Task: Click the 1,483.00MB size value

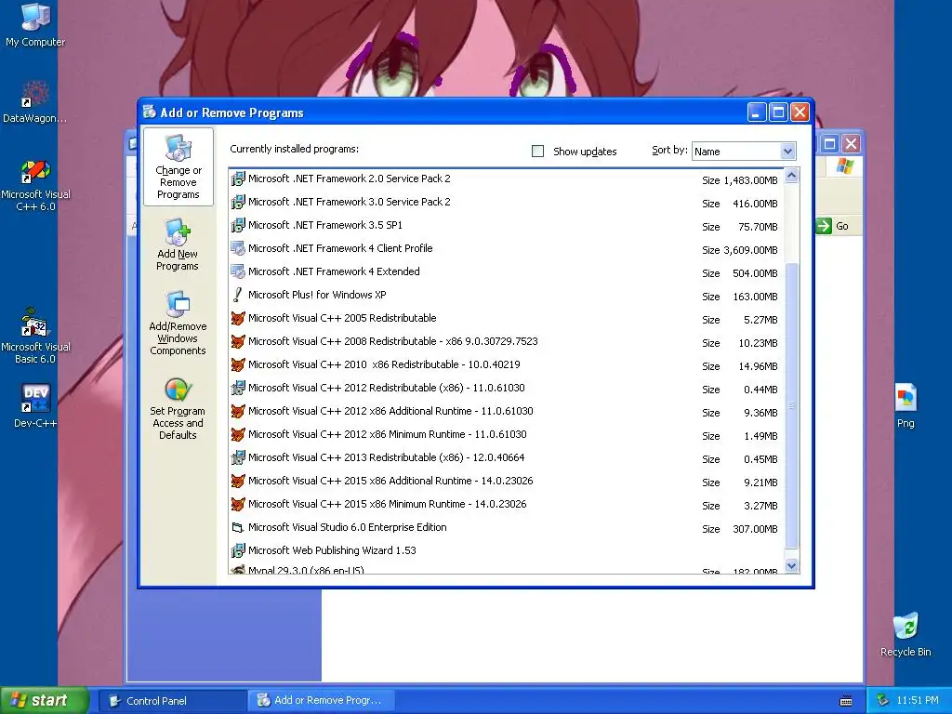Action: pos(750,180)
